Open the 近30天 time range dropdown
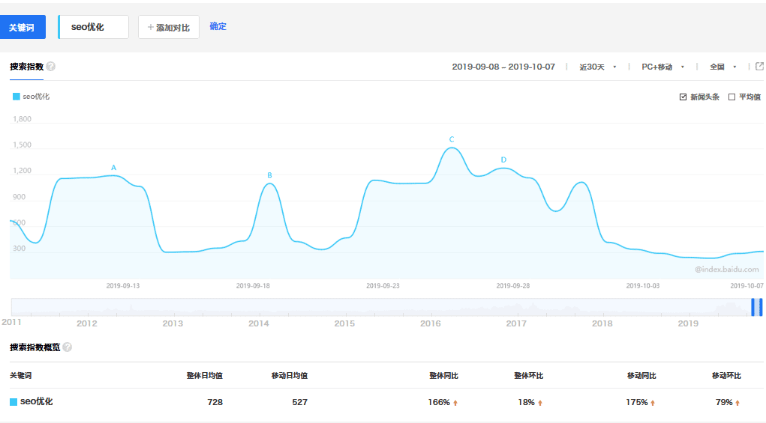The image size is (766, 423). coord(598,67)
